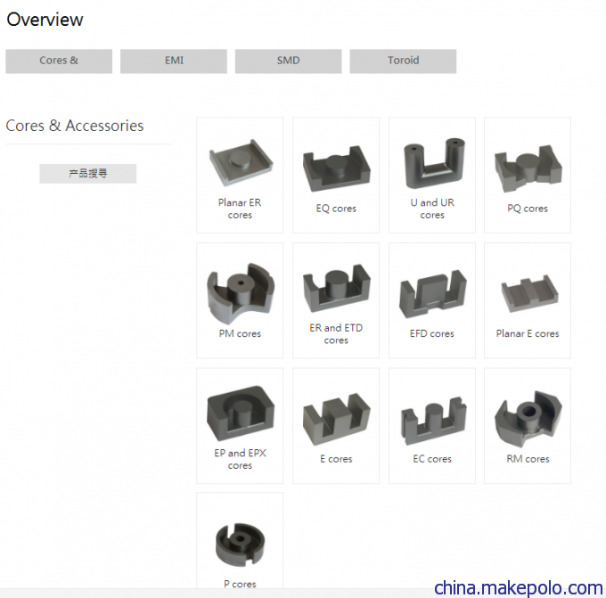Open the ER and ETD cores image
606x598 pixels.
(x=337, y=288)
